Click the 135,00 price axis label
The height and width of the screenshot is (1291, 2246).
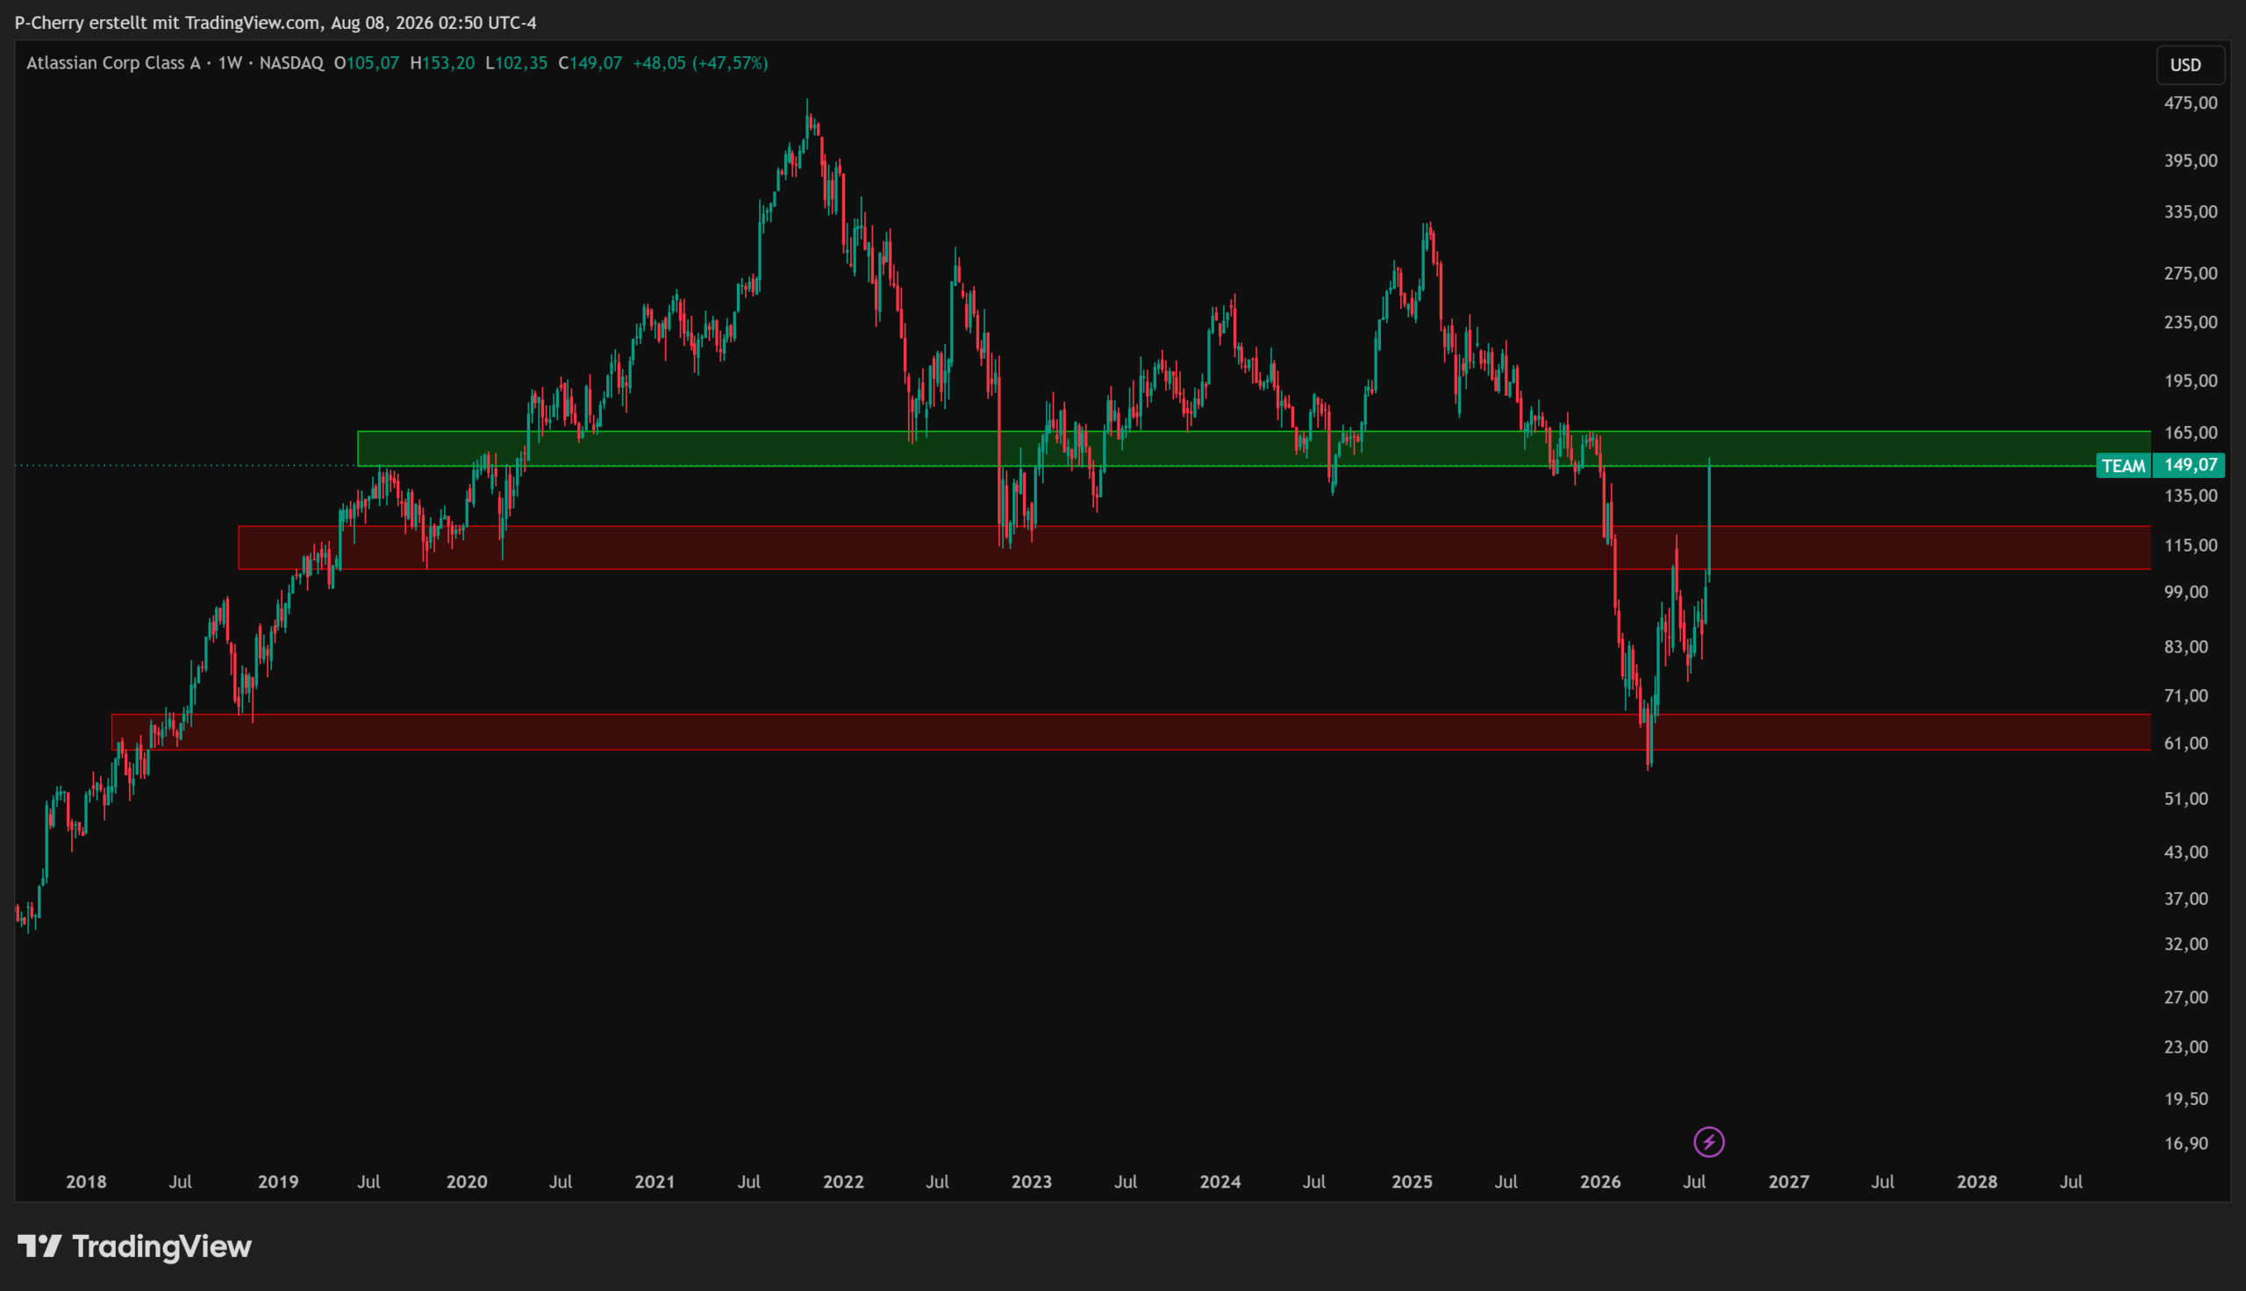[x=2190, y=495]
